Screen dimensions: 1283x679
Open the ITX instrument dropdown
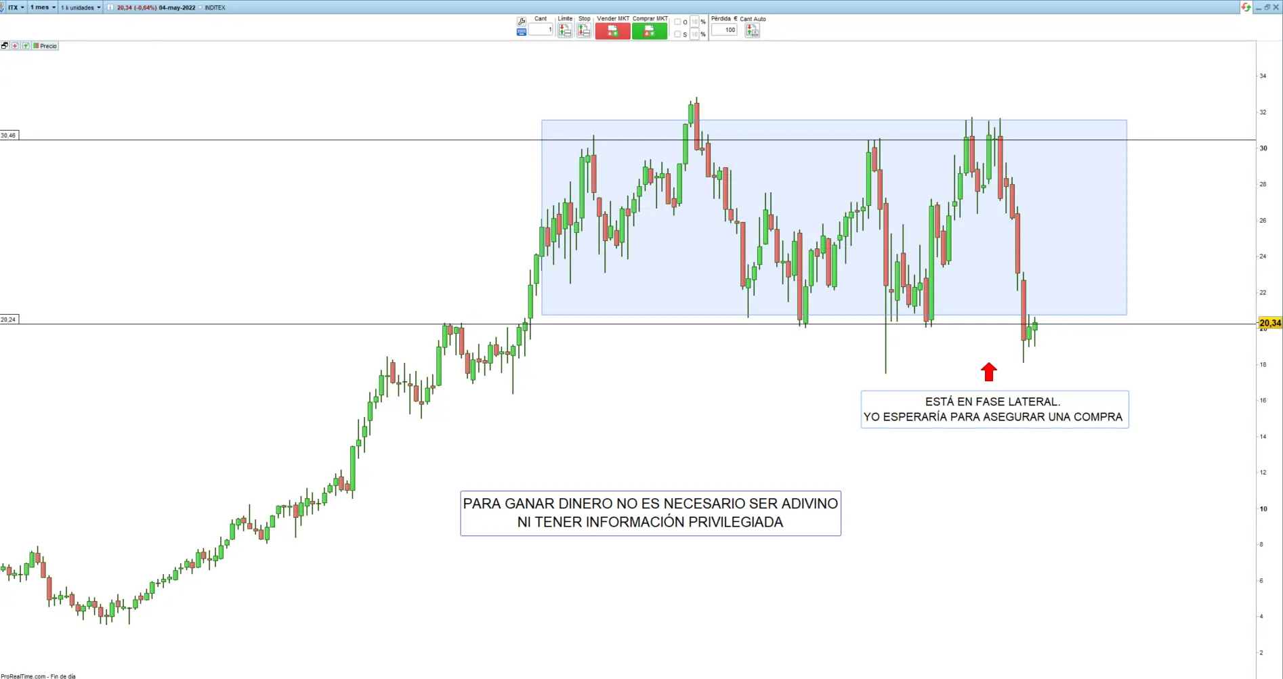16,7
